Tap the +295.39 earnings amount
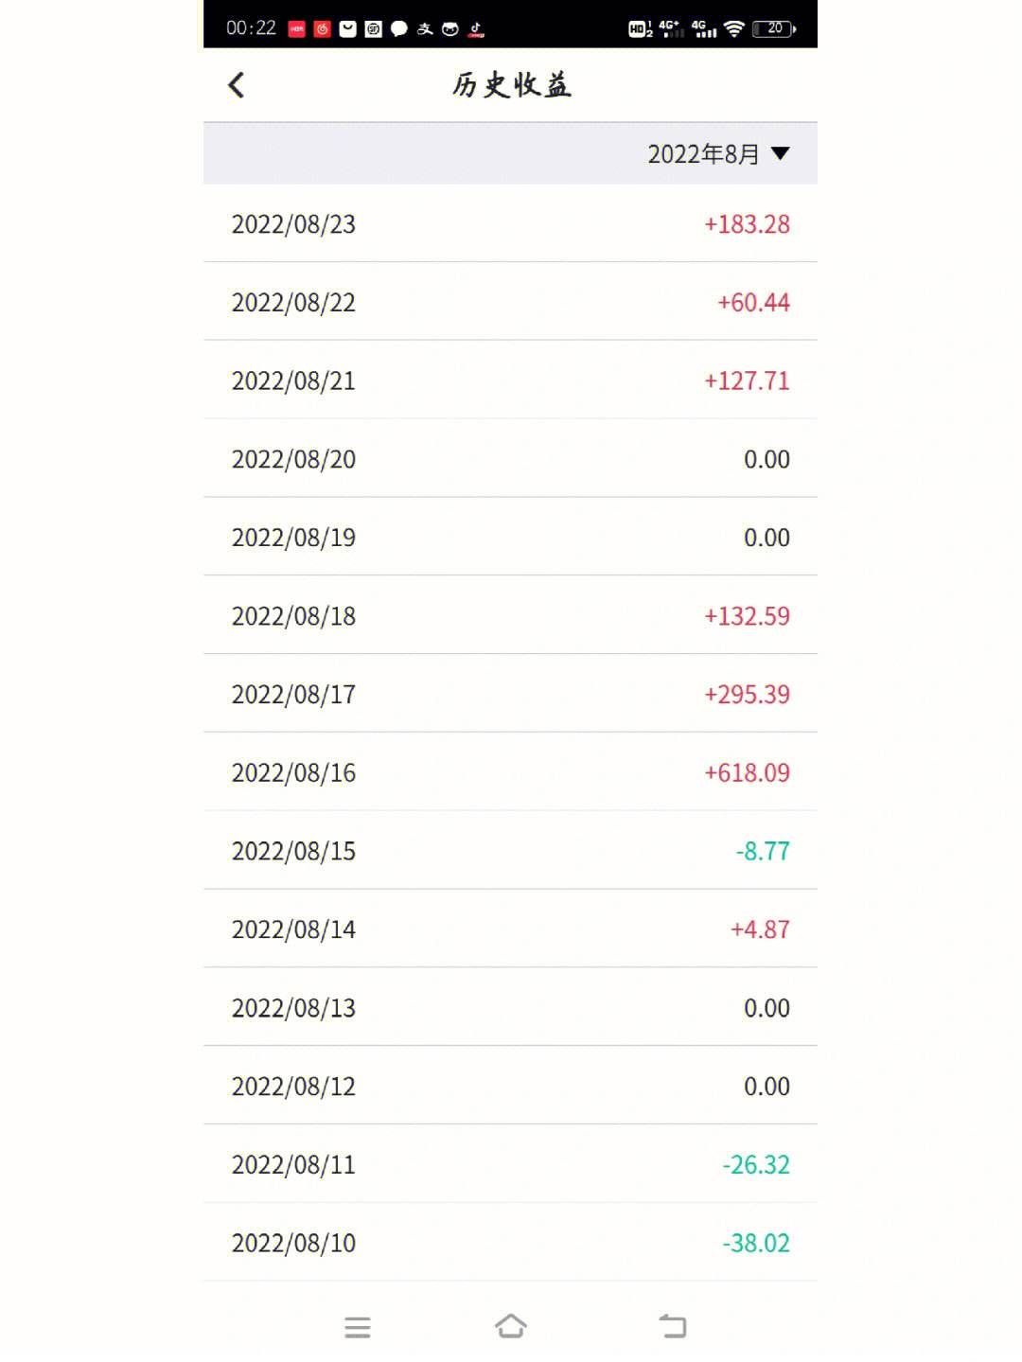This screenshot has height=1362, width=1022. pos(747,695)
